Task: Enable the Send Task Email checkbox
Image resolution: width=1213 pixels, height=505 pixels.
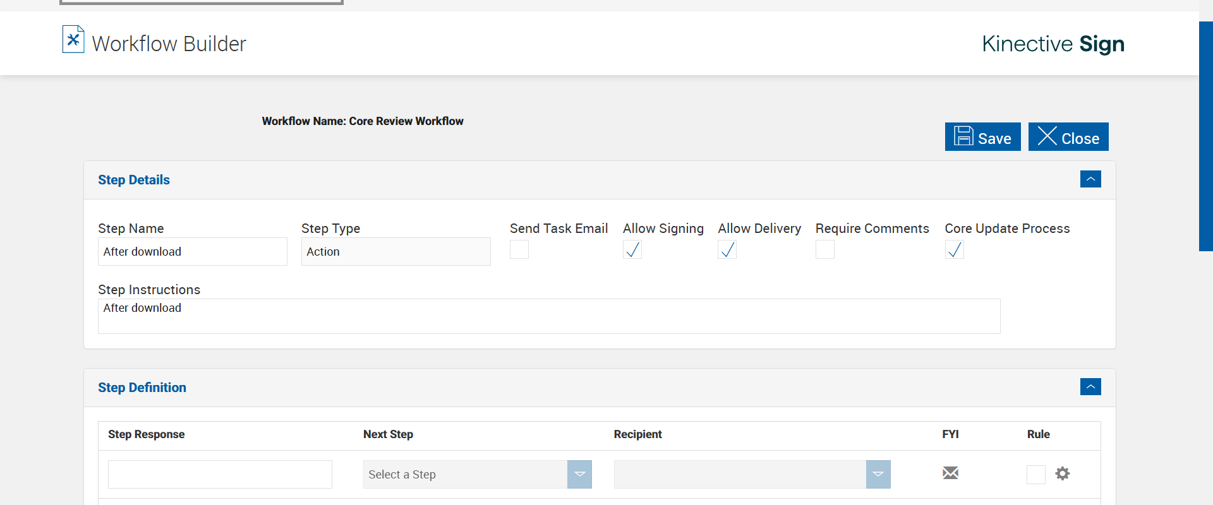Action: point(519,250)
